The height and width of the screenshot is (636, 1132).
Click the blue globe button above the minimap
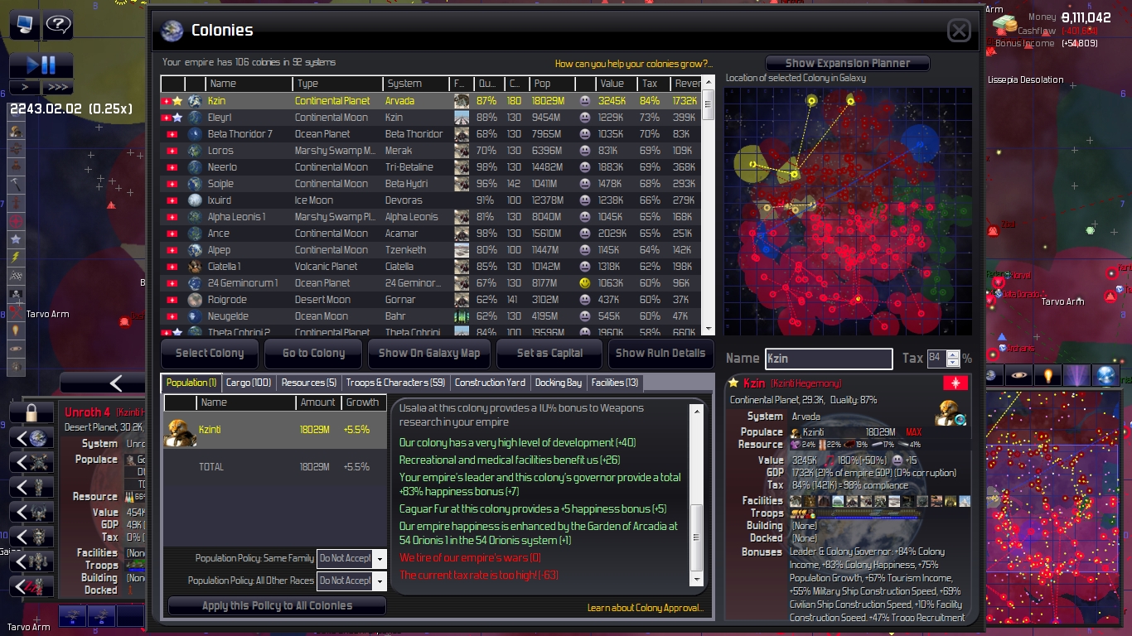tap(1106, 376)
